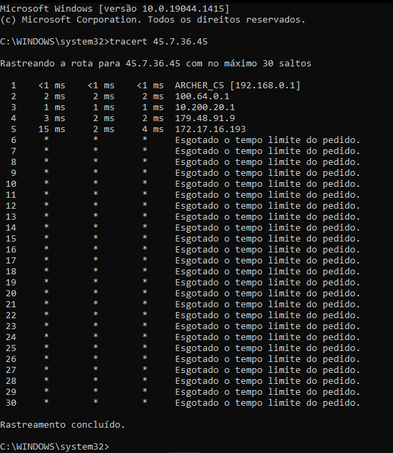The image size is (393, 453).
Task: Click the 15 ms latency value
Action: [52, 129]
